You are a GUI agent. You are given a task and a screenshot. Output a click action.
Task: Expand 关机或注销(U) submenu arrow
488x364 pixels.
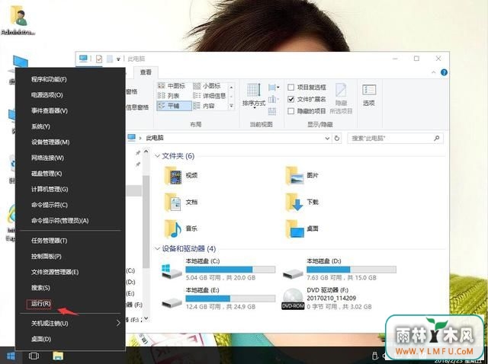pos(118,324)
